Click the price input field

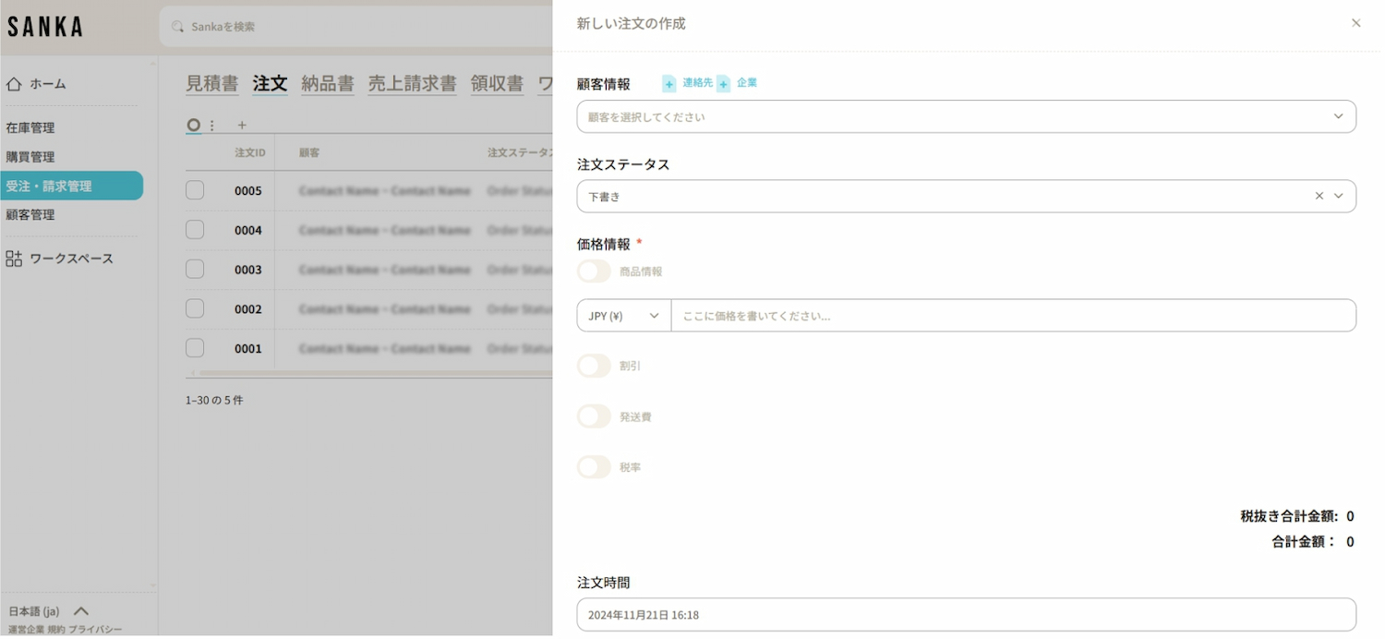pyautogui.click(x=1012, y=316)
